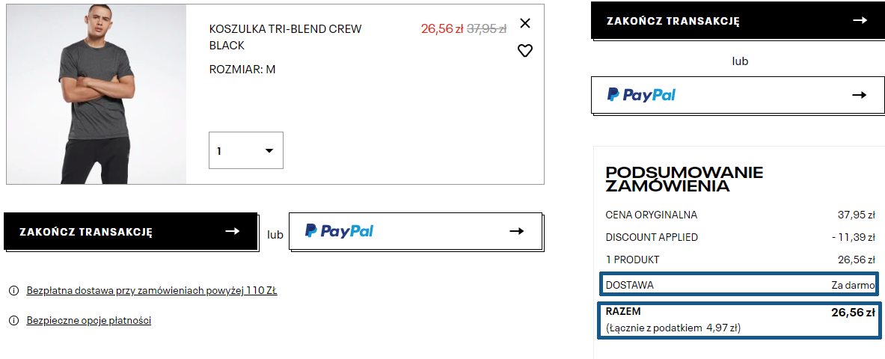Open the free delivery above 110 zł link
The height and width of the screenshot is (359, 885).
[152, 291]
